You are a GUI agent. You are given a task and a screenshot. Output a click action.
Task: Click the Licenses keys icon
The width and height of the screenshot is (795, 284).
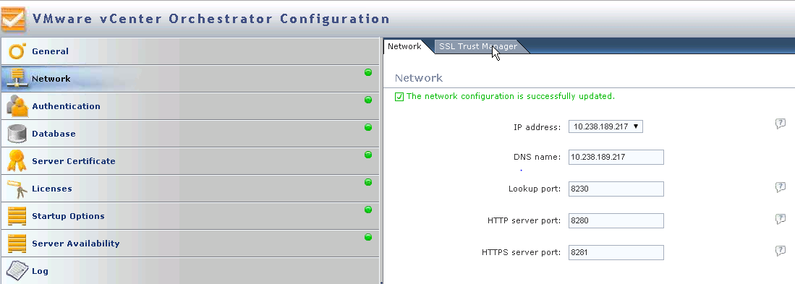(x=17, y=189)
